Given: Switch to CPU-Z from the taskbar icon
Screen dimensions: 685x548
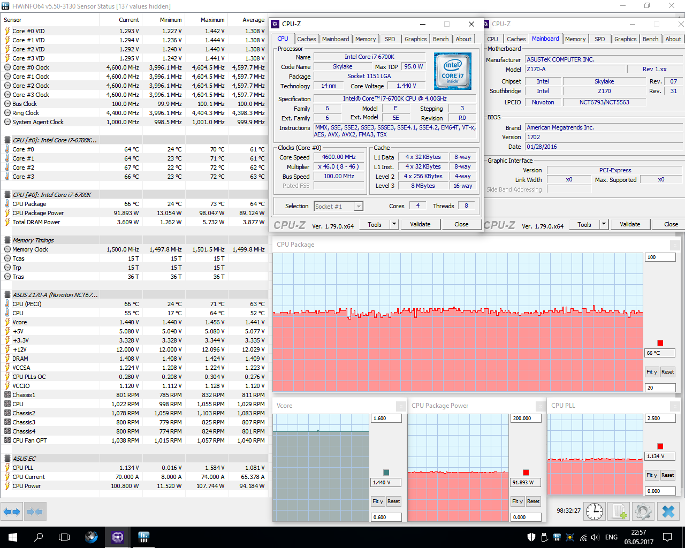Looking at the screenshot, I should click(118, 537).
